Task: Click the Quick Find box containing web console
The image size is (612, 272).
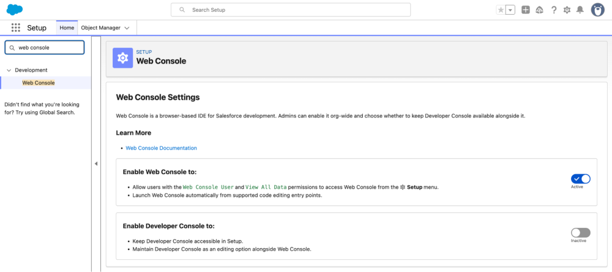Action: pos(45,48)
